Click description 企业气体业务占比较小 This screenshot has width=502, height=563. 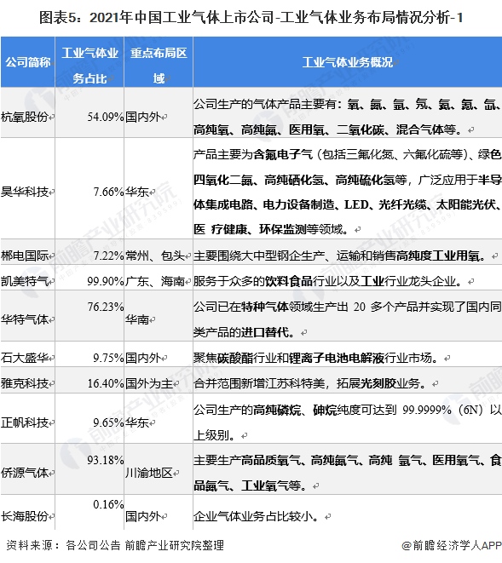tap(257, 516)
